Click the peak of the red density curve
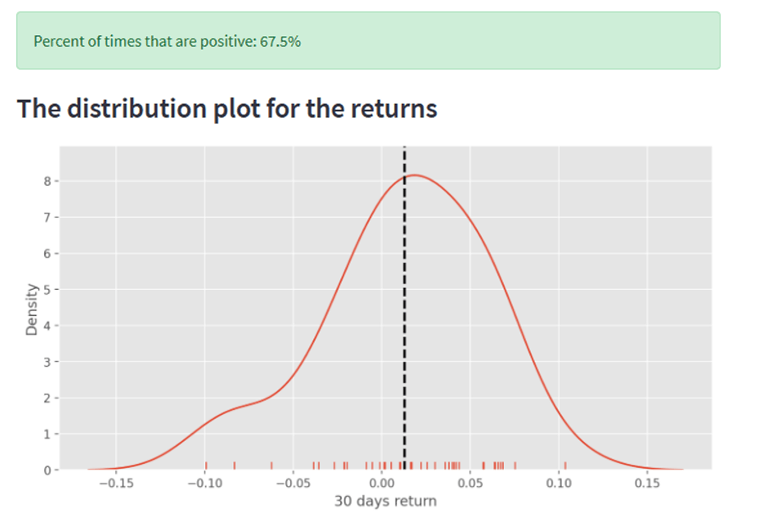 [x=414, y=175]
